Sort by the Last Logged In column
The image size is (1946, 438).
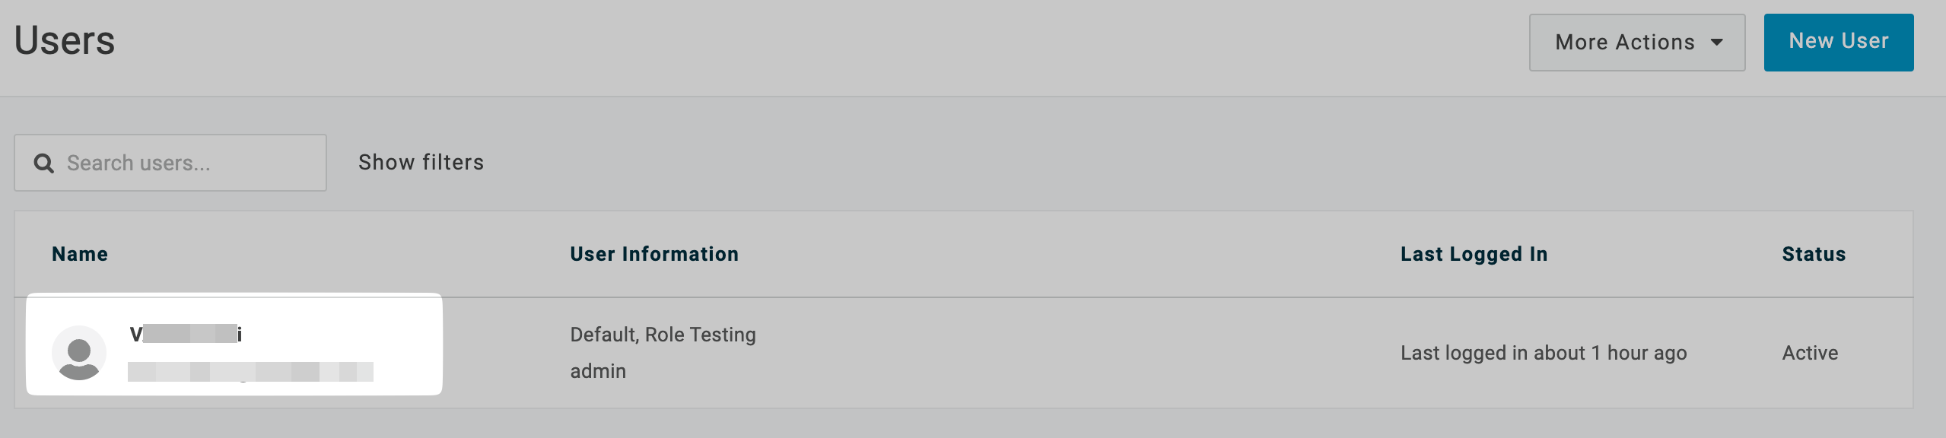tap(1474, 253)
